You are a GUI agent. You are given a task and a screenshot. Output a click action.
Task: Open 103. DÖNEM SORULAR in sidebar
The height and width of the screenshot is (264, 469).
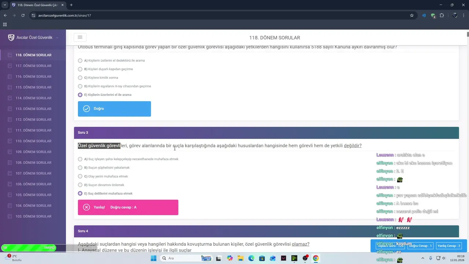33,216
